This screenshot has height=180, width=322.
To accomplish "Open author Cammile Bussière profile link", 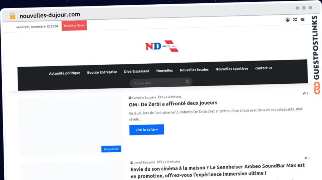I will [144, 97].
